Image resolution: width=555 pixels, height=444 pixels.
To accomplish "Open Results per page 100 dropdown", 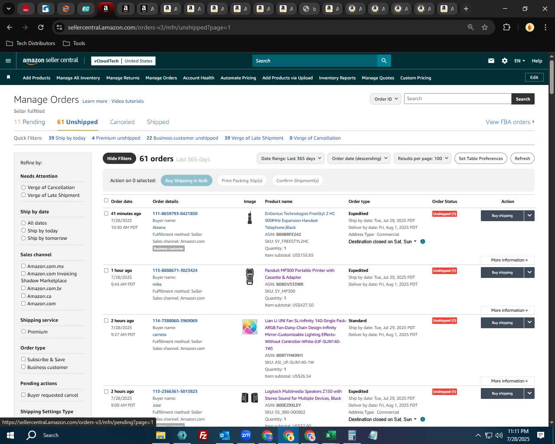I will point(422,158).
